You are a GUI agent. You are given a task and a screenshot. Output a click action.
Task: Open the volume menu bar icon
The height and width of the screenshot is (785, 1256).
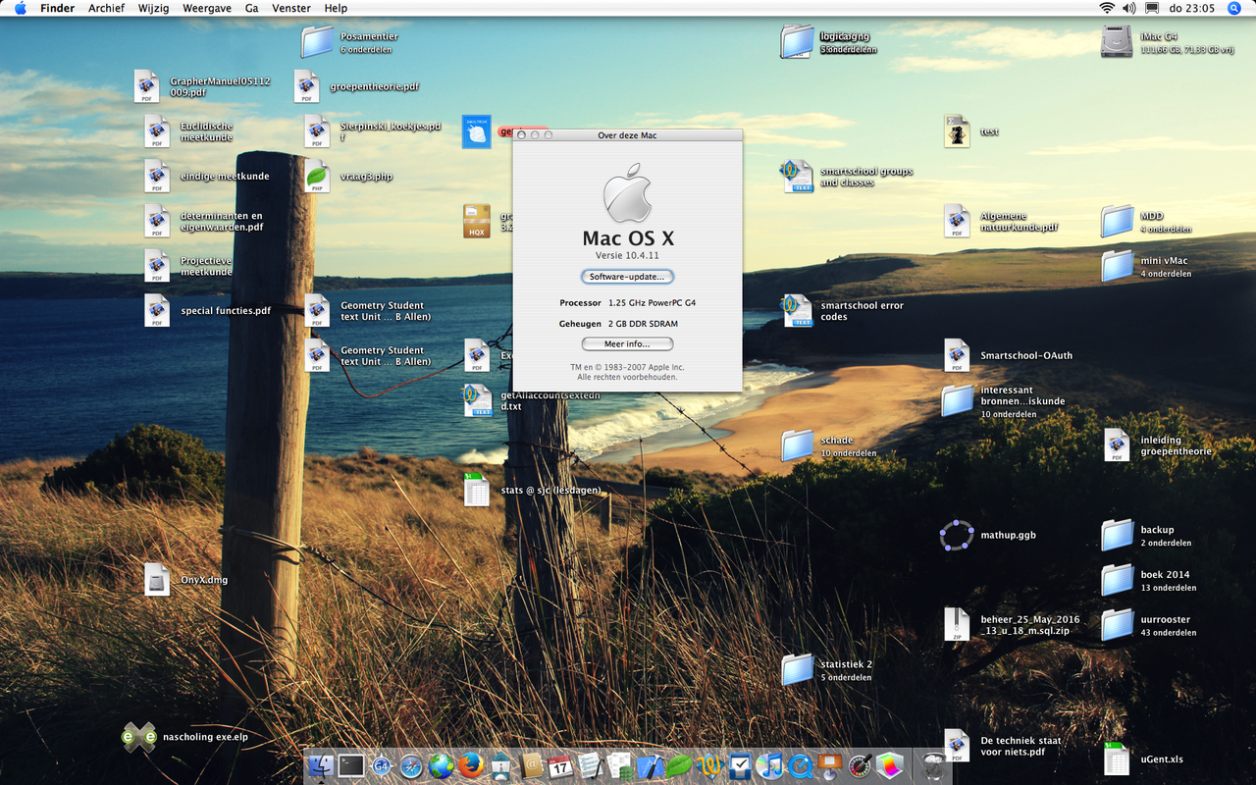click(x=1129, y=8)
